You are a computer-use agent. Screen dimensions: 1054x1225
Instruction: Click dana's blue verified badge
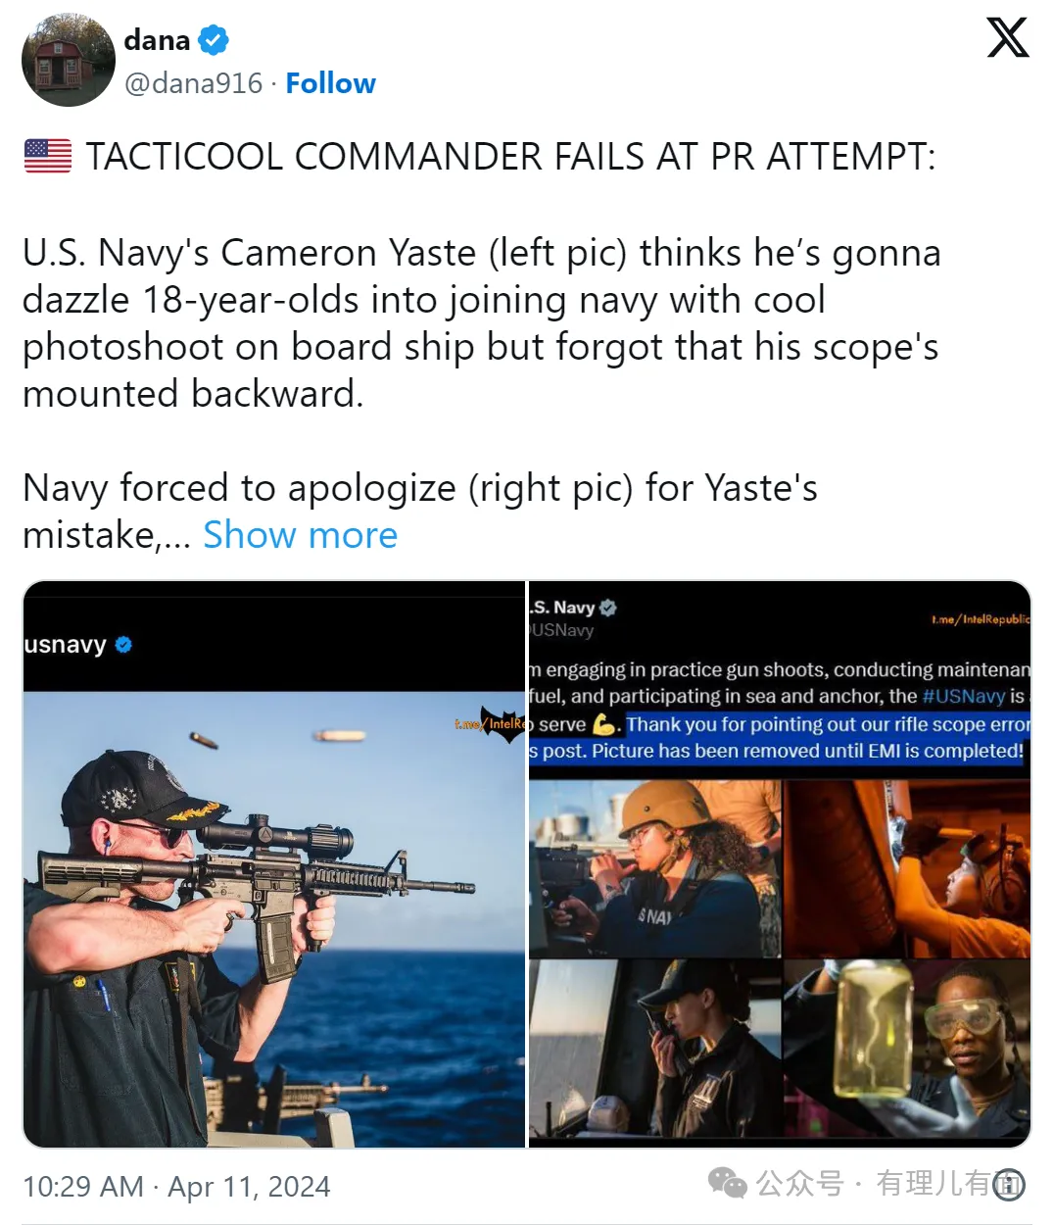214,40
